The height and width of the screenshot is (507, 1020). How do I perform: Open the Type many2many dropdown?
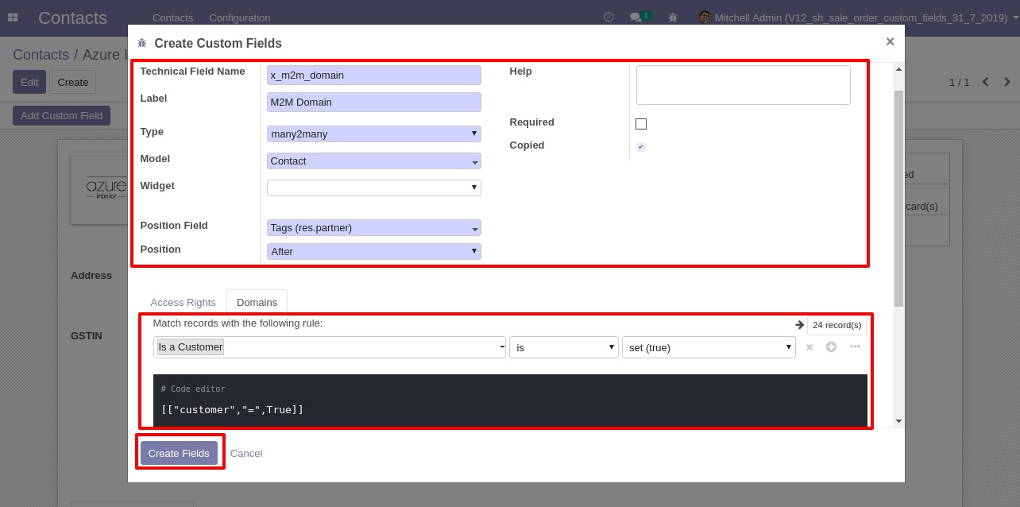pos(374,134)
